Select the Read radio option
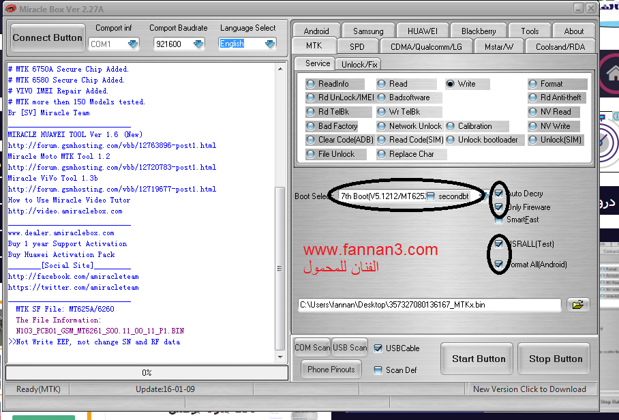Viewport: 619px width, 420px height. [381, 84]
